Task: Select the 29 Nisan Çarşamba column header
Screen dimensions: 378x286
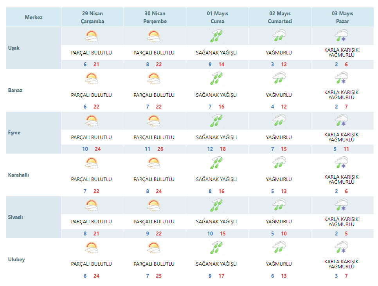Action: pos(92,18)
